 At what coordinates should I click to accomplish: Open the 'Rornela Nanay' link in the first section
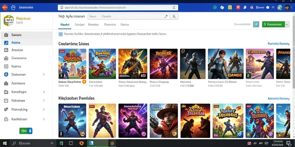[x=279, y=44]
